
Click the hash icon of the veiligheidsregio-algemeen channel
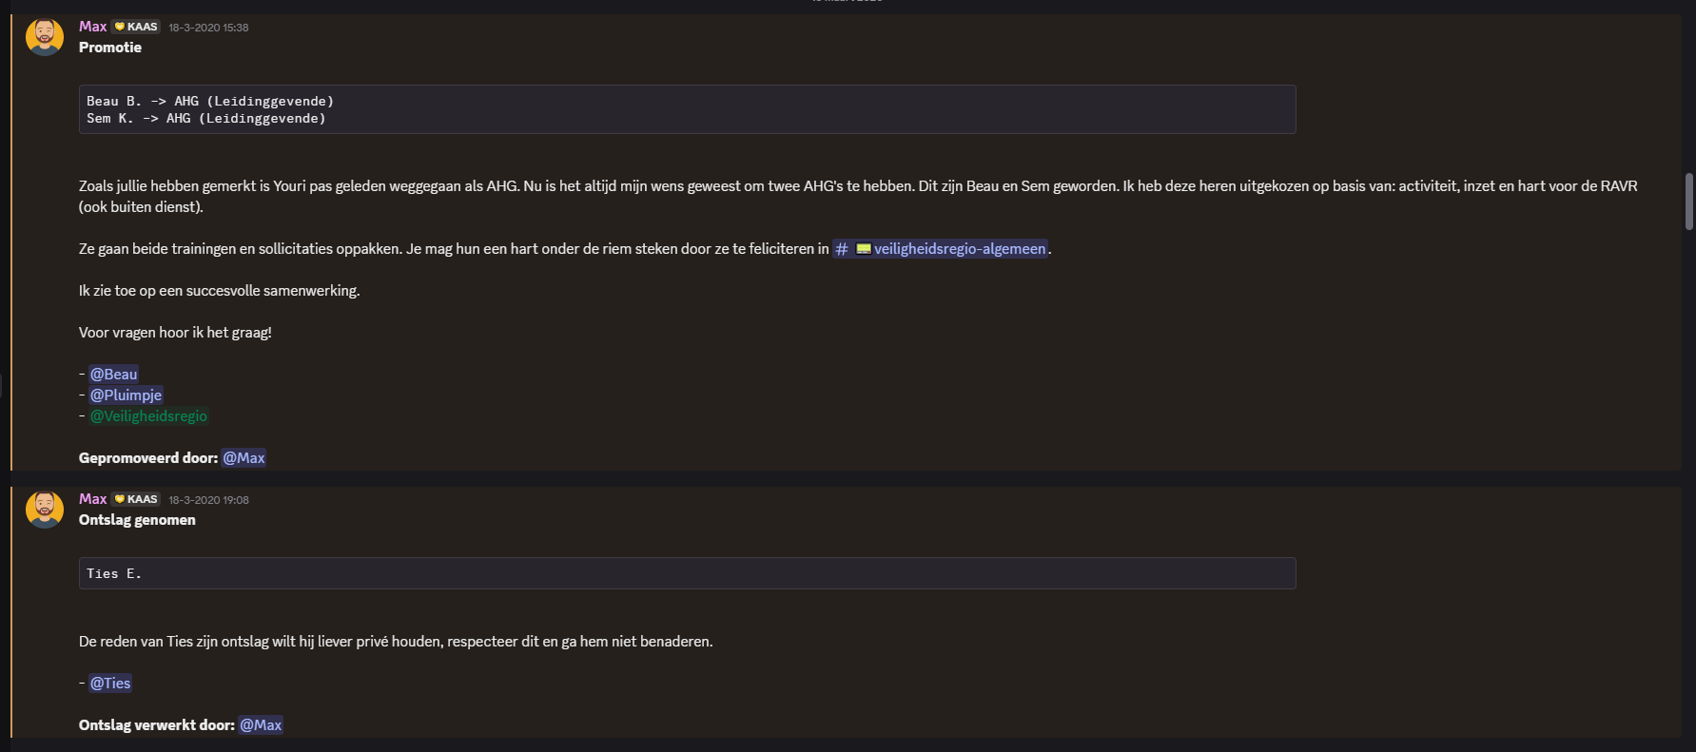pos(842,249)
